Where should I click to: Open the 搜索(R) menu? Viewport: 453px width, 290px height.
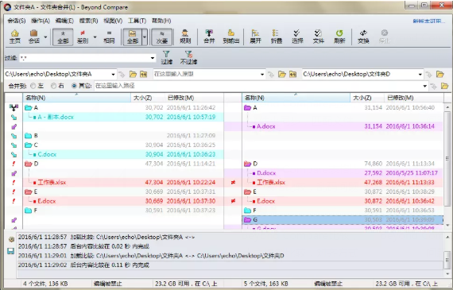(88, 21)
